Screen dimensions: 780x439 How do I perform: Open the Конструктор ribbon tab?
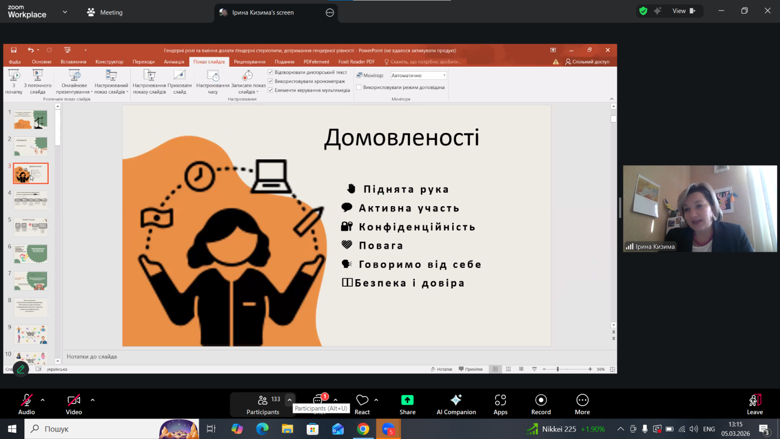pos(109,62)
